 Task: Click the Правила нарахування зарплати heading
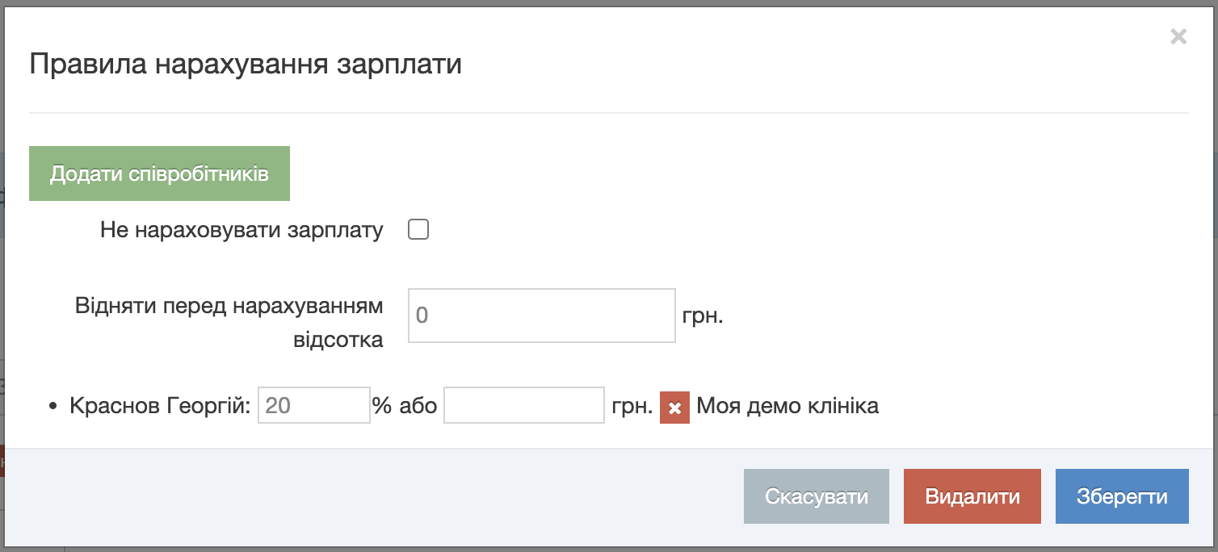coord(246,64)
